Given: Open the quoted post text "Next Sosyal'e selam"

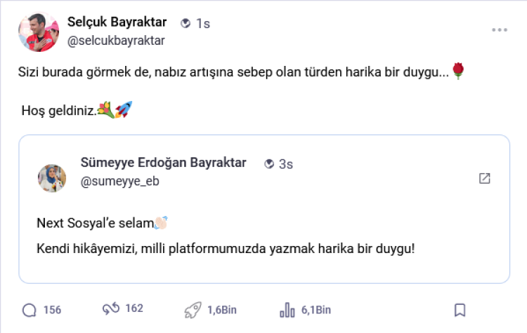Looking at the screenshot, I should pos(95,224).
